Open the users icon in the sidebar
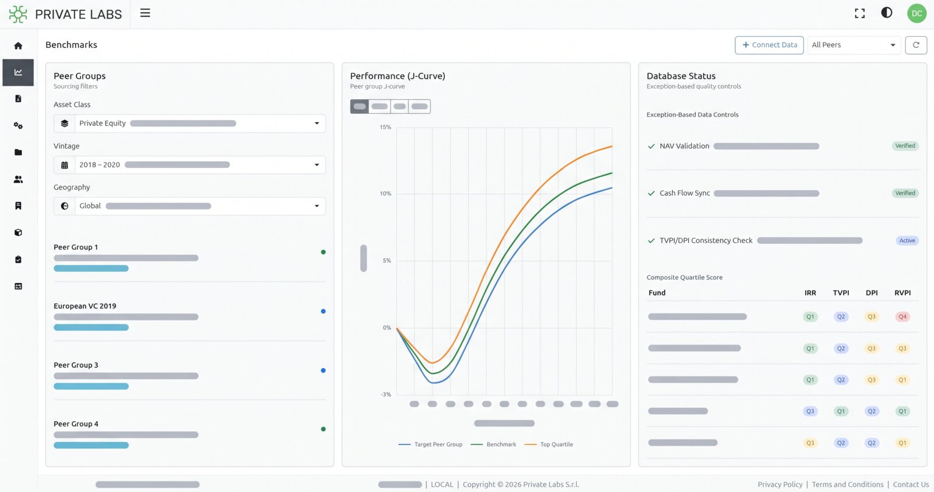 pos(18,179)
